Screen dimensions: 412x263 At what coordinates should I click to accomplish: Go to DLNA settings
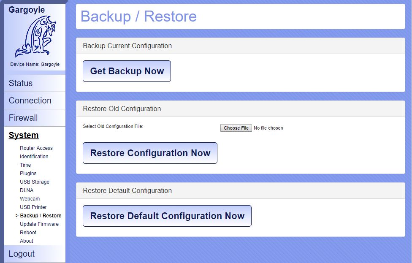click(27, 190)
